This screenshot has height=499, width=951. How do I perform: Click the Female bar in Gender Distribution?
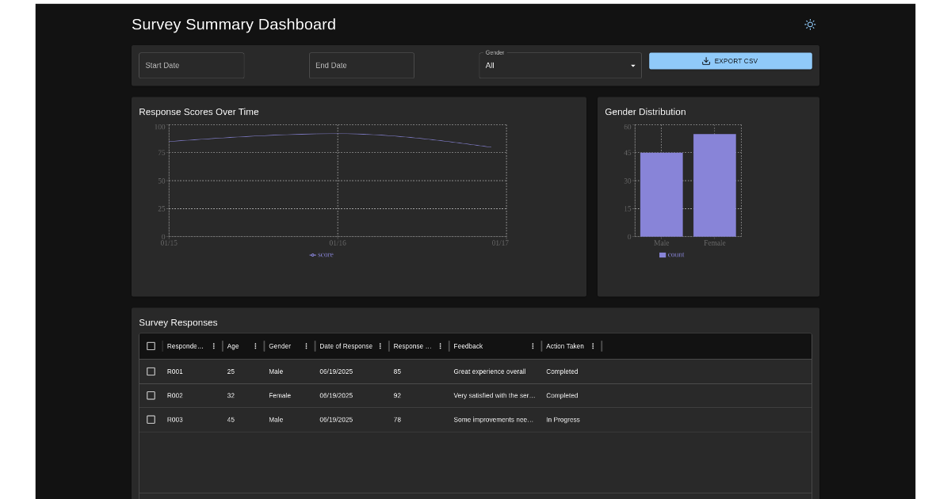[x=714, y=184]
